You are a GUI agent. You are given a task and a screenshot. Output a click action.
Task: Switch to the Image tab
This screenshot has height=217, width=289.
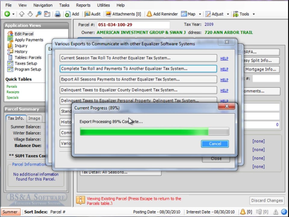coord(34,118)
